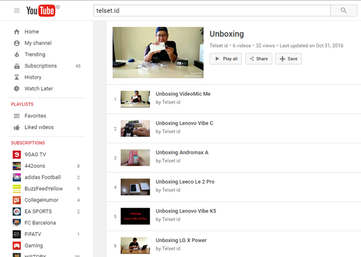This screenshot has height=257, width=361.
Task: Open the EA SPORTS channel subscription
Action: (x=37, y=211)
